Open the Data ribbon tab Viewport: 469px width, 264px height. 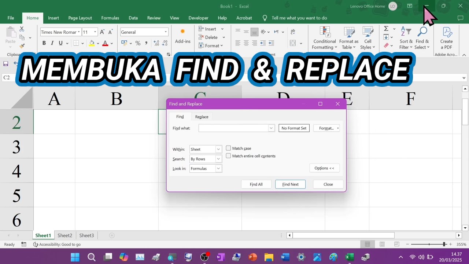click(133, 18)
